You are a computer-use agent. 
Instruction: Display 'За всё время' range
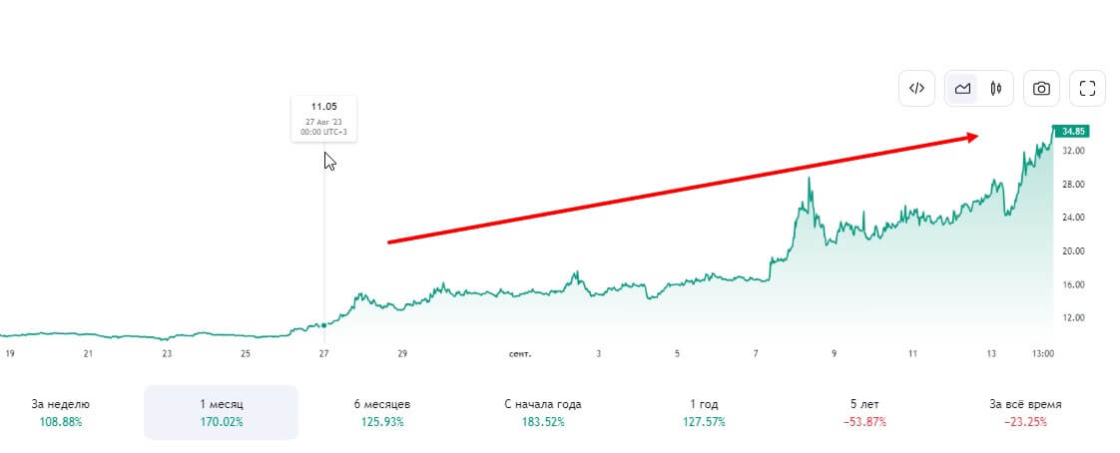1025,412
